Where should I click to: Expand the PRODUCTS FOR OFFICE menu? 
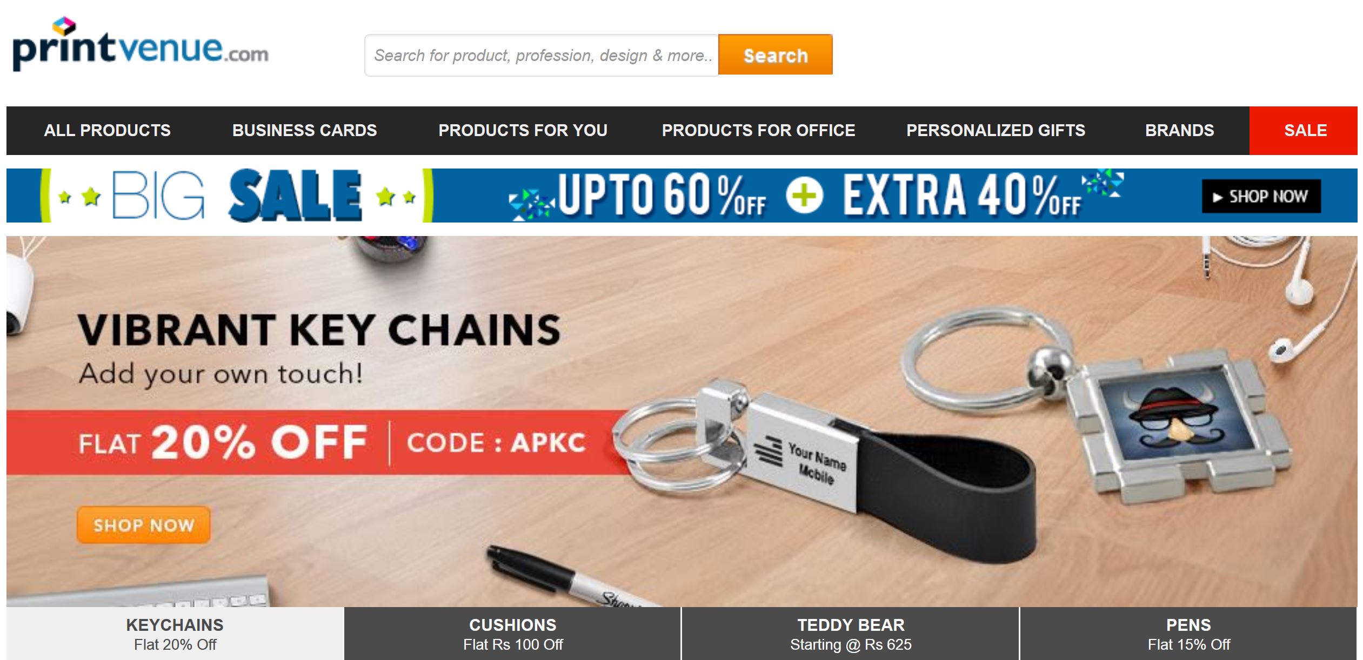758,130
